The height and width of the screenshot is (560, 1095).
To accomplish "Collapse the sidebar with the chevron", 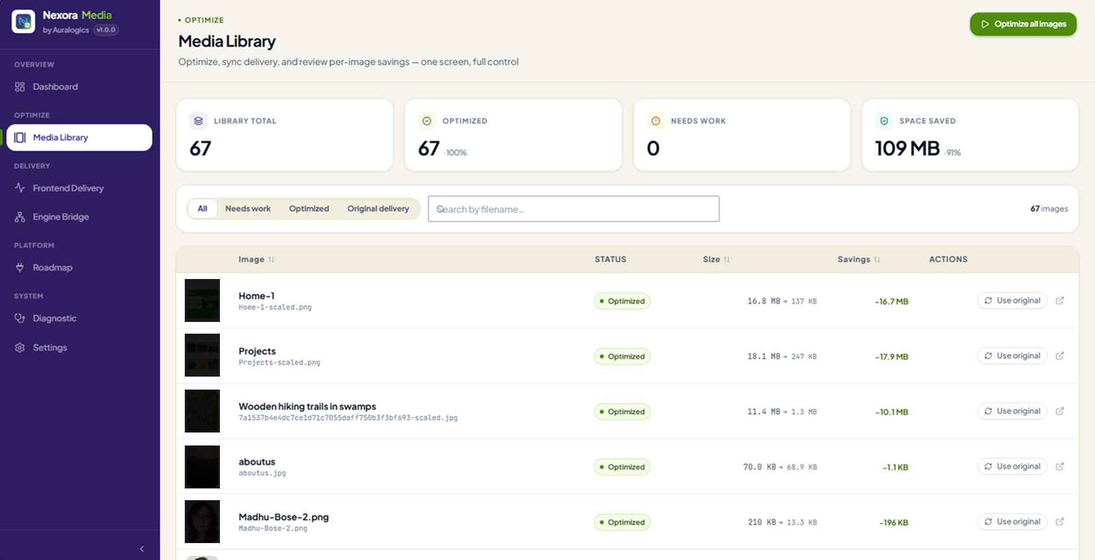I will (142, 549).
